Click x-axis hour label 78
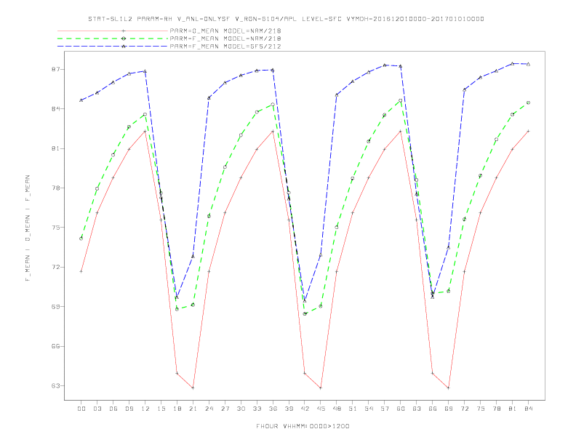Viewport: 576px width, 445px height. 497,409
